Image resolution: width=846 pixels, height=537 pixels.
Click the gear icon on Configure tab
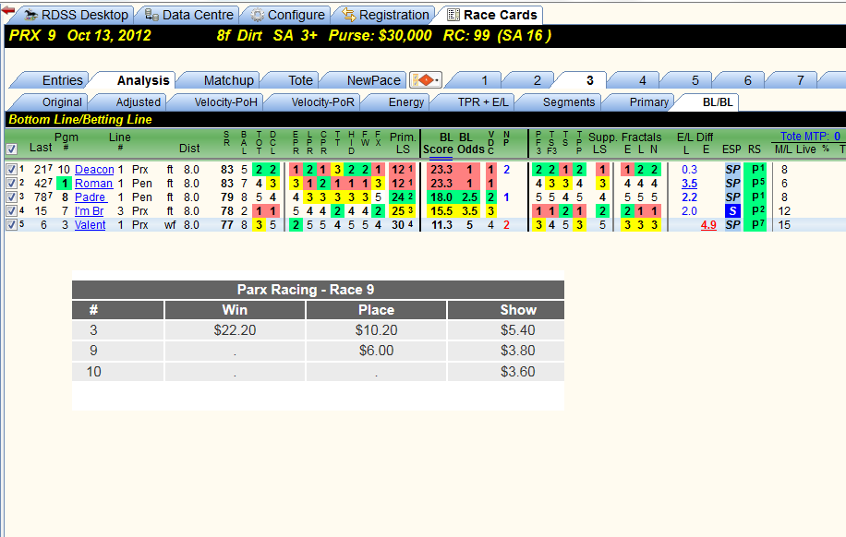pos(258,15)
